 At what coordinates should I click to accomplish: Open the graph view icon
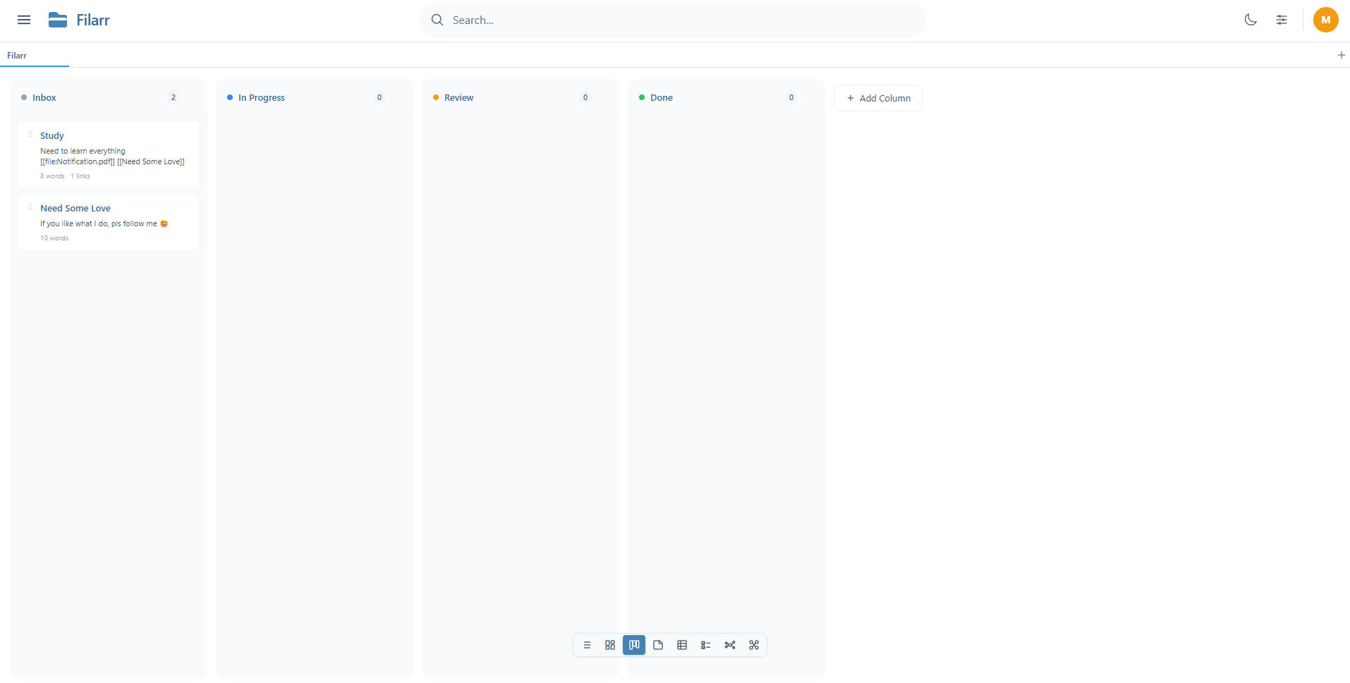730,644
